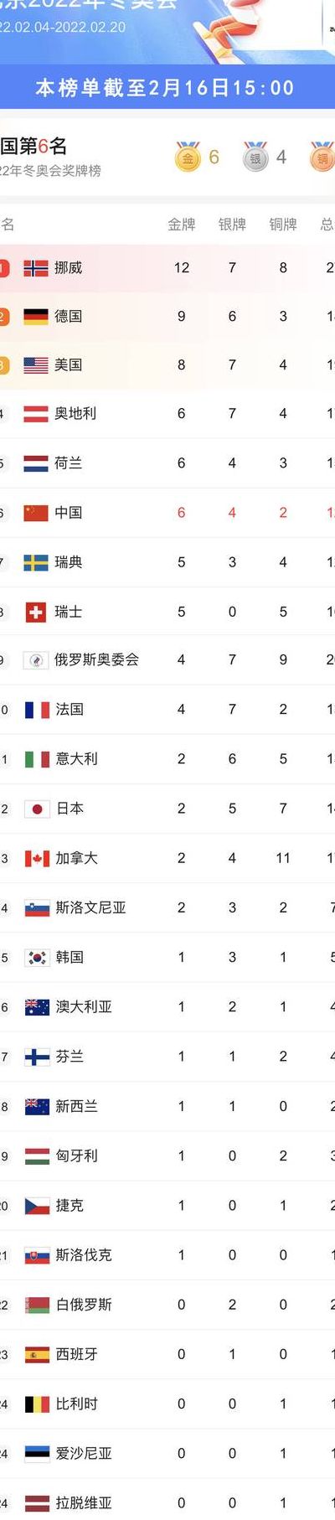
Task: Click the China flag icon
Action: (x=36, y=513)
